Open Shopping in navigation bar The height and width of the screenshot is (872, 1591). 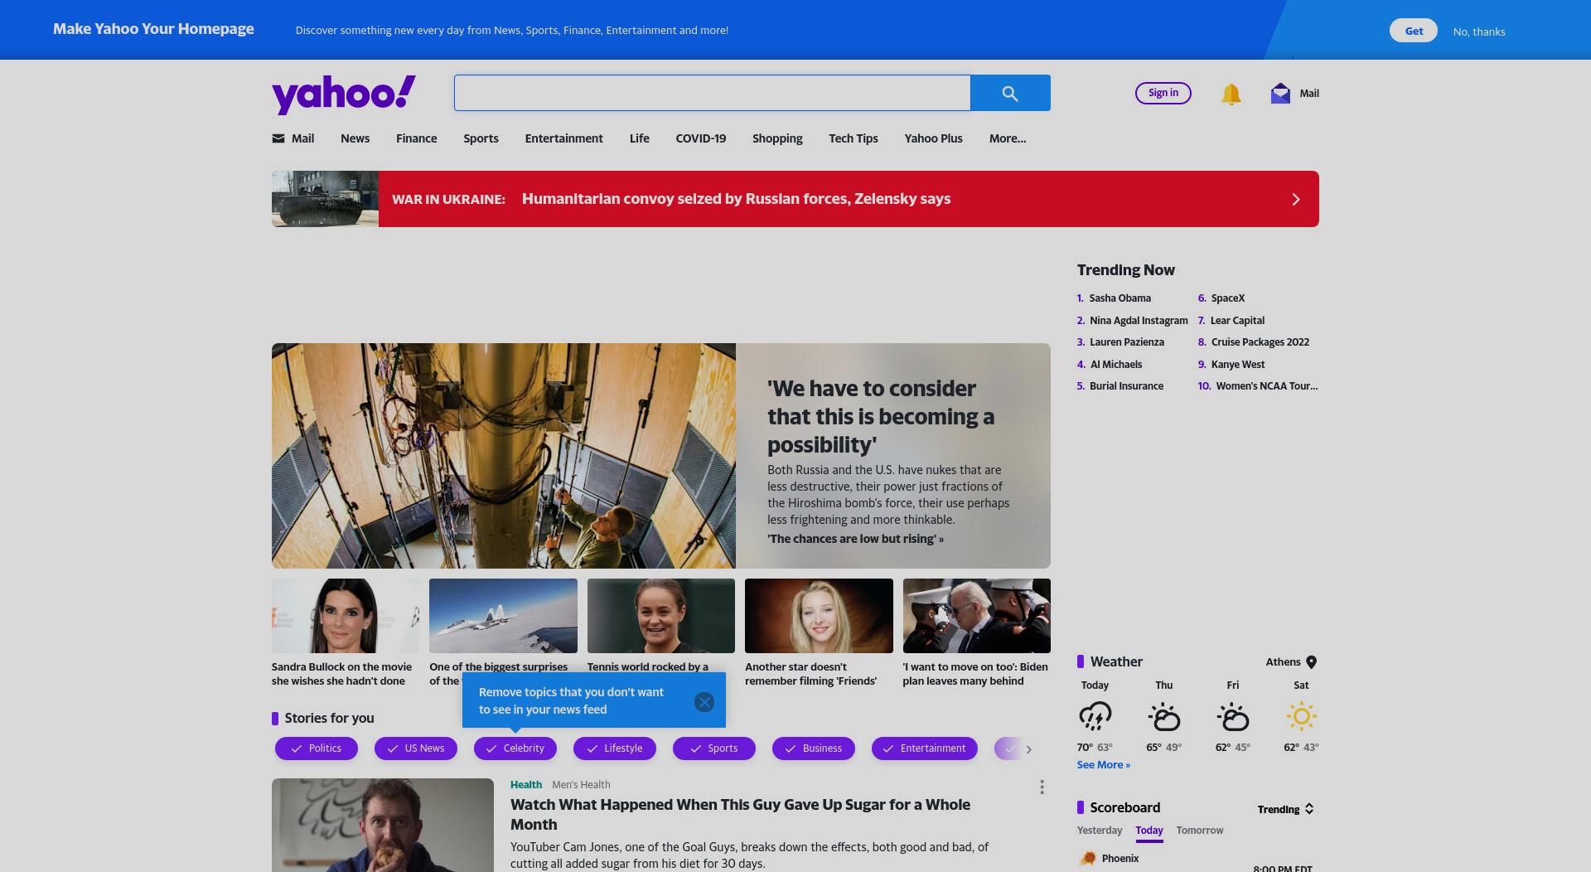click(777, 138)
